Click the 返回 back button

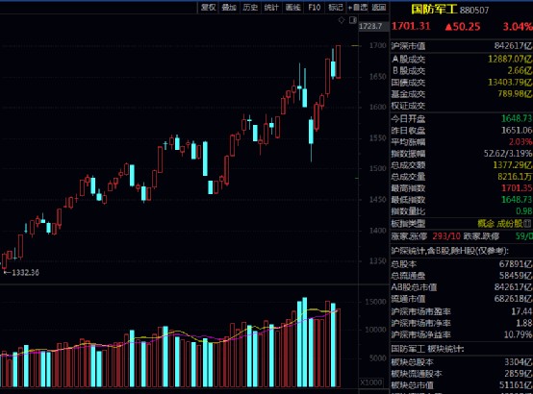click(379, 8)
